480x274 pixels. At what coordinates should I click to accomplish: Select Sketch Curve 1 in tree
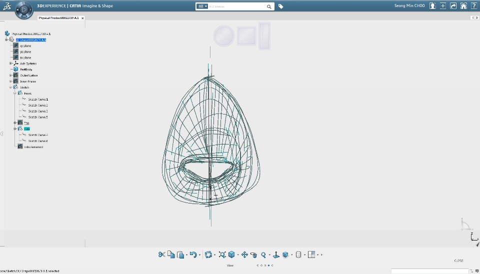[38, 99]
